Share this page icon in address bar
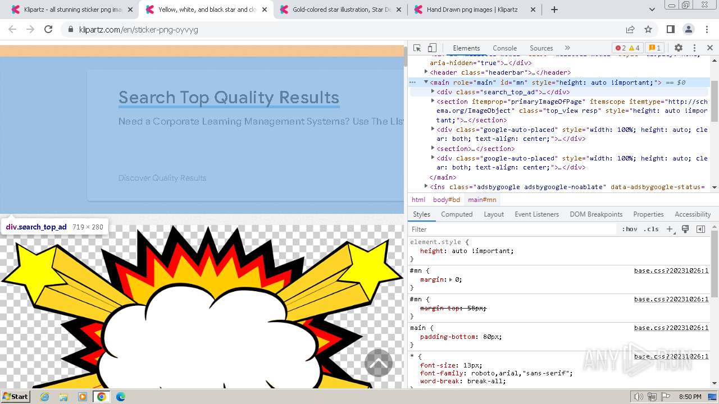This screenshot has height=404, width=719. [x=630, y=30]
